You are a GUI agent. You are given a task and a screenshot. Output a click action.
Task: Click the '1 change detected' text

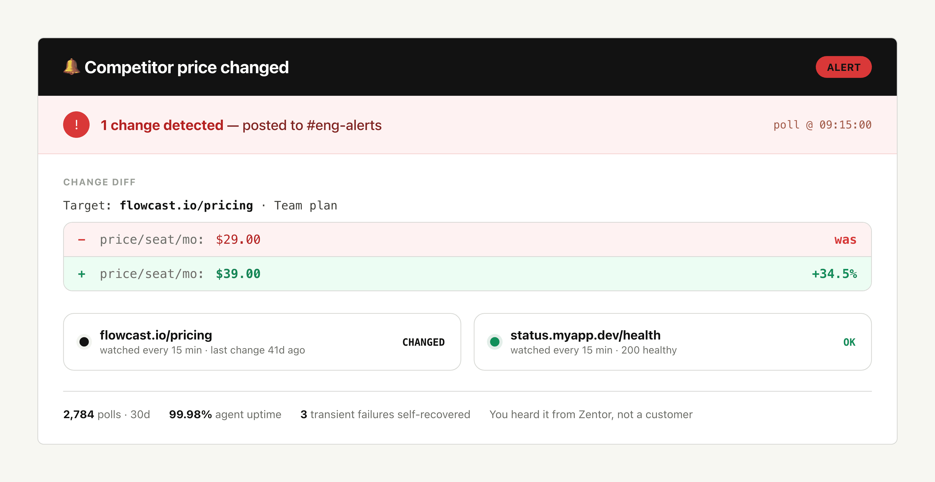tap(162, 125)
